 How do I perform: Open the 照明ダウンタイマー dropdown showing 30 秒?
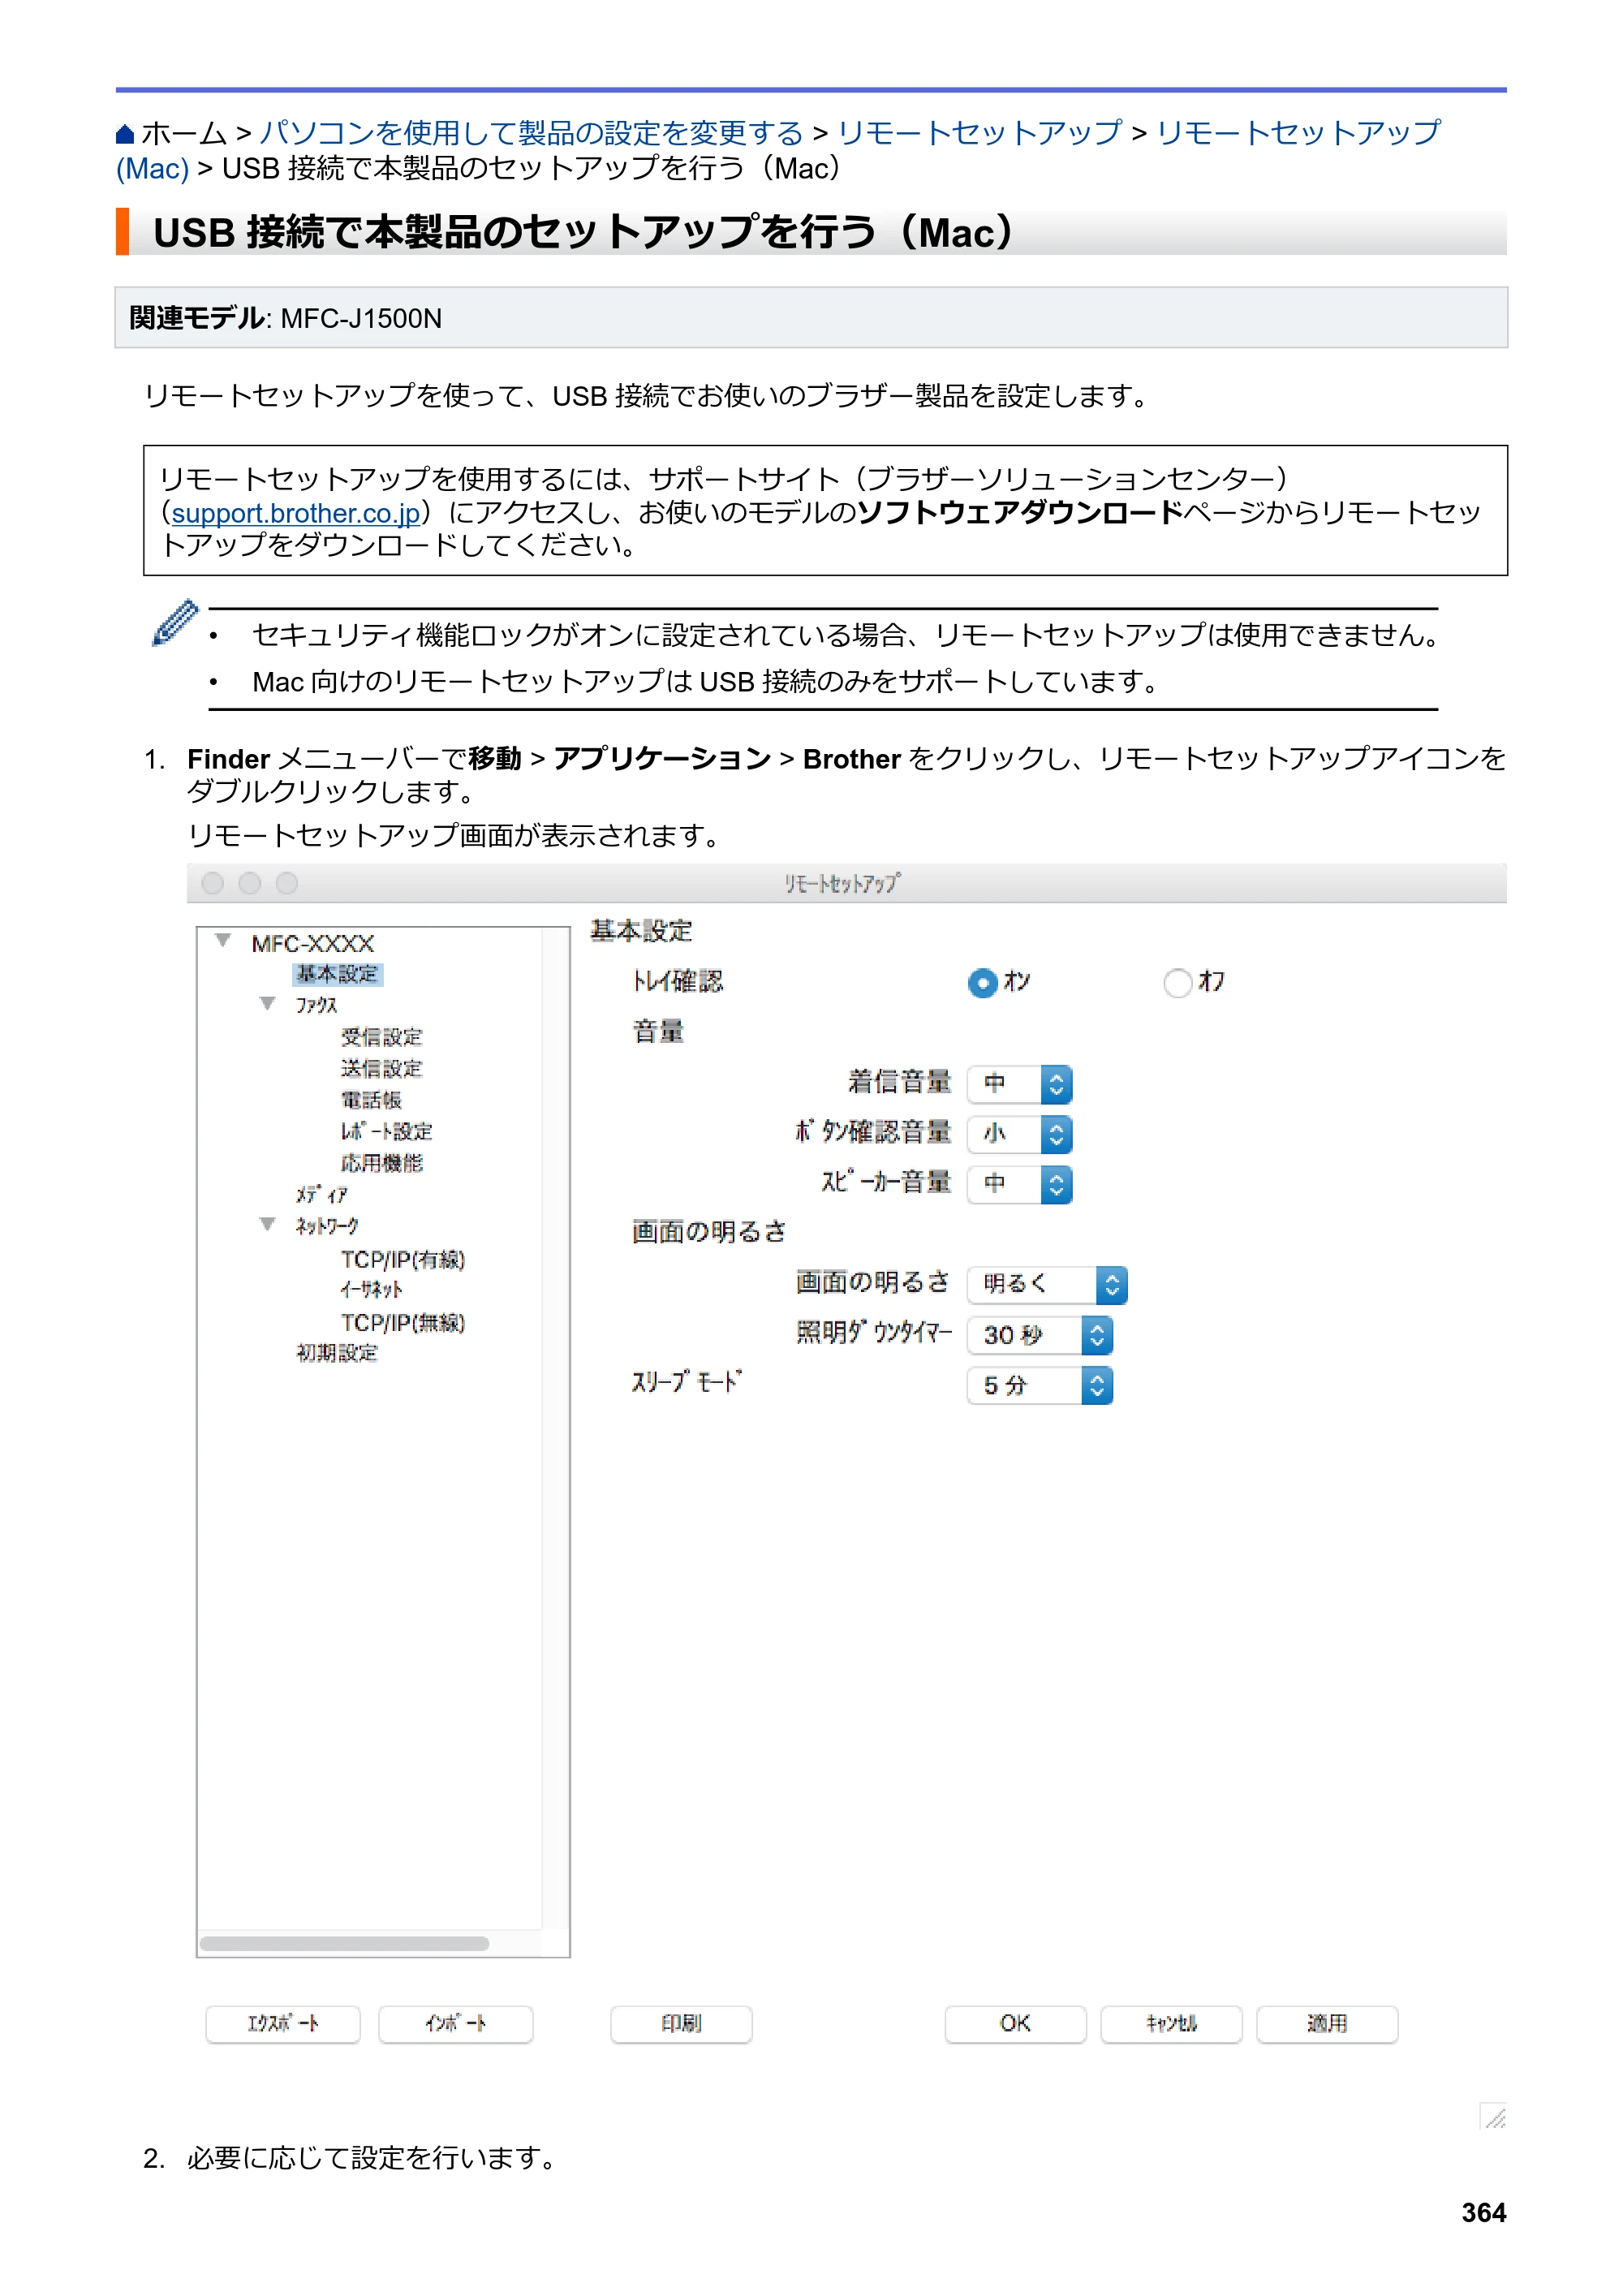(1040, 1335)
